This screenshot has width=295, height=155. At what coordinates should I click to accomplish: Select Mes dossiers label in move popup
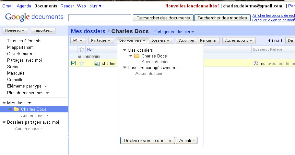(x=140, y=50)
